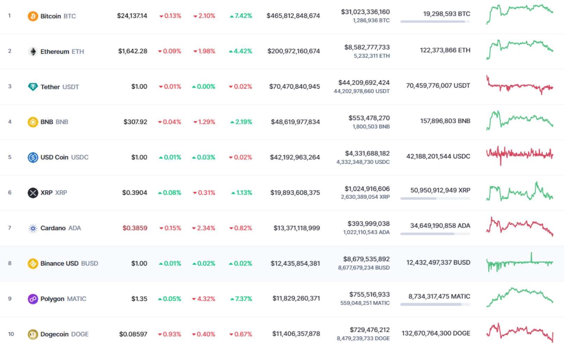Open the Bitcoin 7-day price chart
The width and height of the screenshot is (564, 349).
tap(520, 14)
